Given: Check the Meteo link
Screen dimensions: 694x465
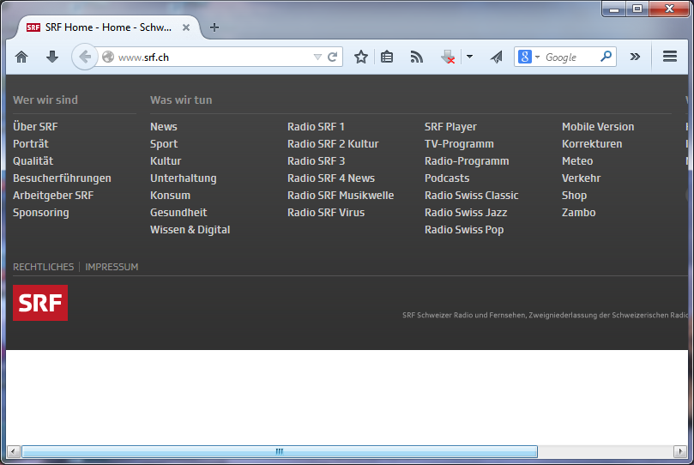Looking at the screenshot, I should pos(577,161).
